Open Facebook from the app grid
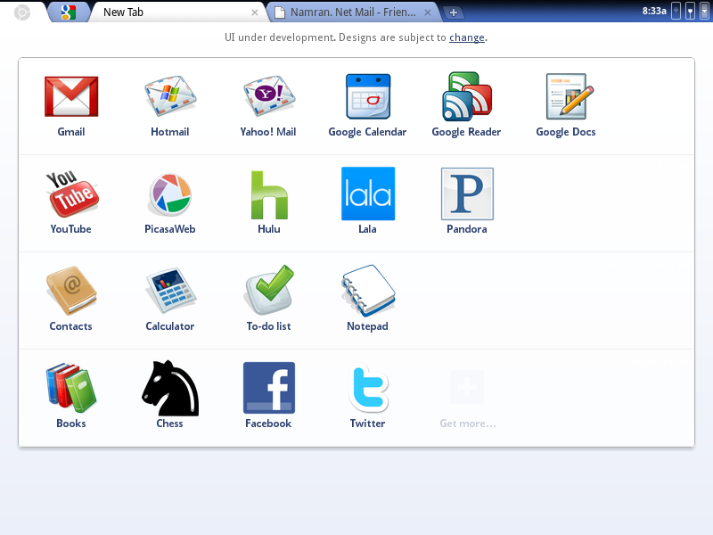Viewport: 713px width, 535px height. click(x=268, y=389)
